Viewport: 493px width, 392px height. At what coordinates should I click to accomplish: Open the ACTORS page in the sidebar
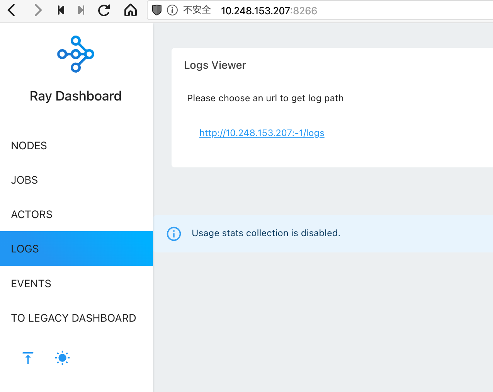click(x=76, y=215)
